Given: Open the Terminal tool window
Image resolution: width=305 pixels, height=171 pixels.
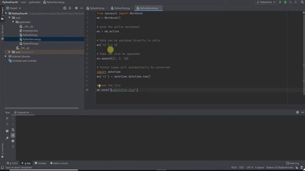Looking at the screenshot, I should pyautogui.click(x=40, y=163).
